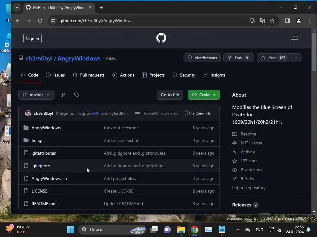This screenshot has height=237, width=317.
Task: Open the master branch dropdown
Action: (x=37, y=95)
